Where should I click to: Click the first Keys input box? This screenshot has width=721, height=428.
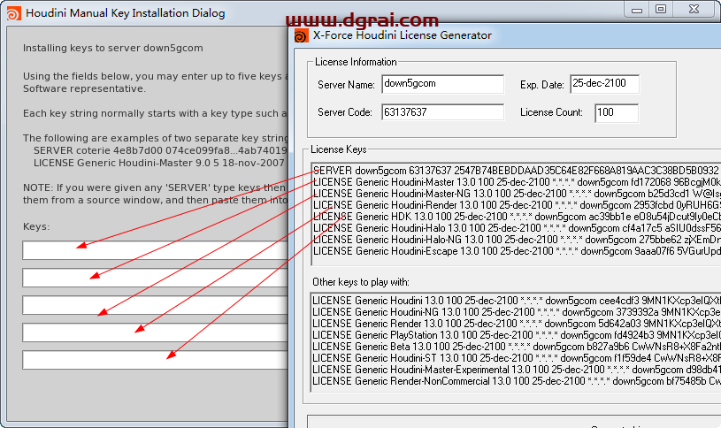(156, 250)
